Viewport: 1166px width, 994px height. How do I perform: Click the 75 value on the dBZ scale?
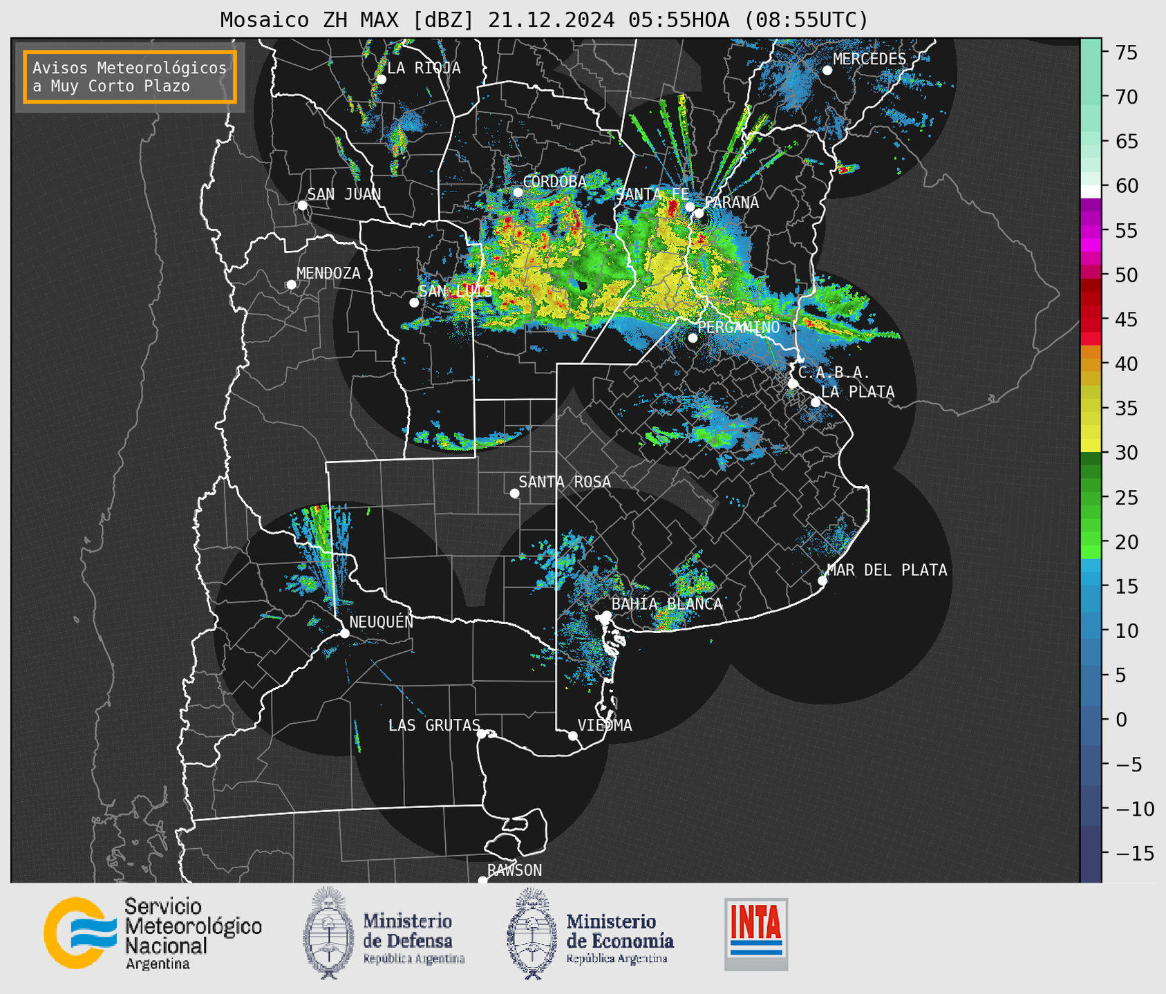pyautogui.click(x=1127, y=53)
